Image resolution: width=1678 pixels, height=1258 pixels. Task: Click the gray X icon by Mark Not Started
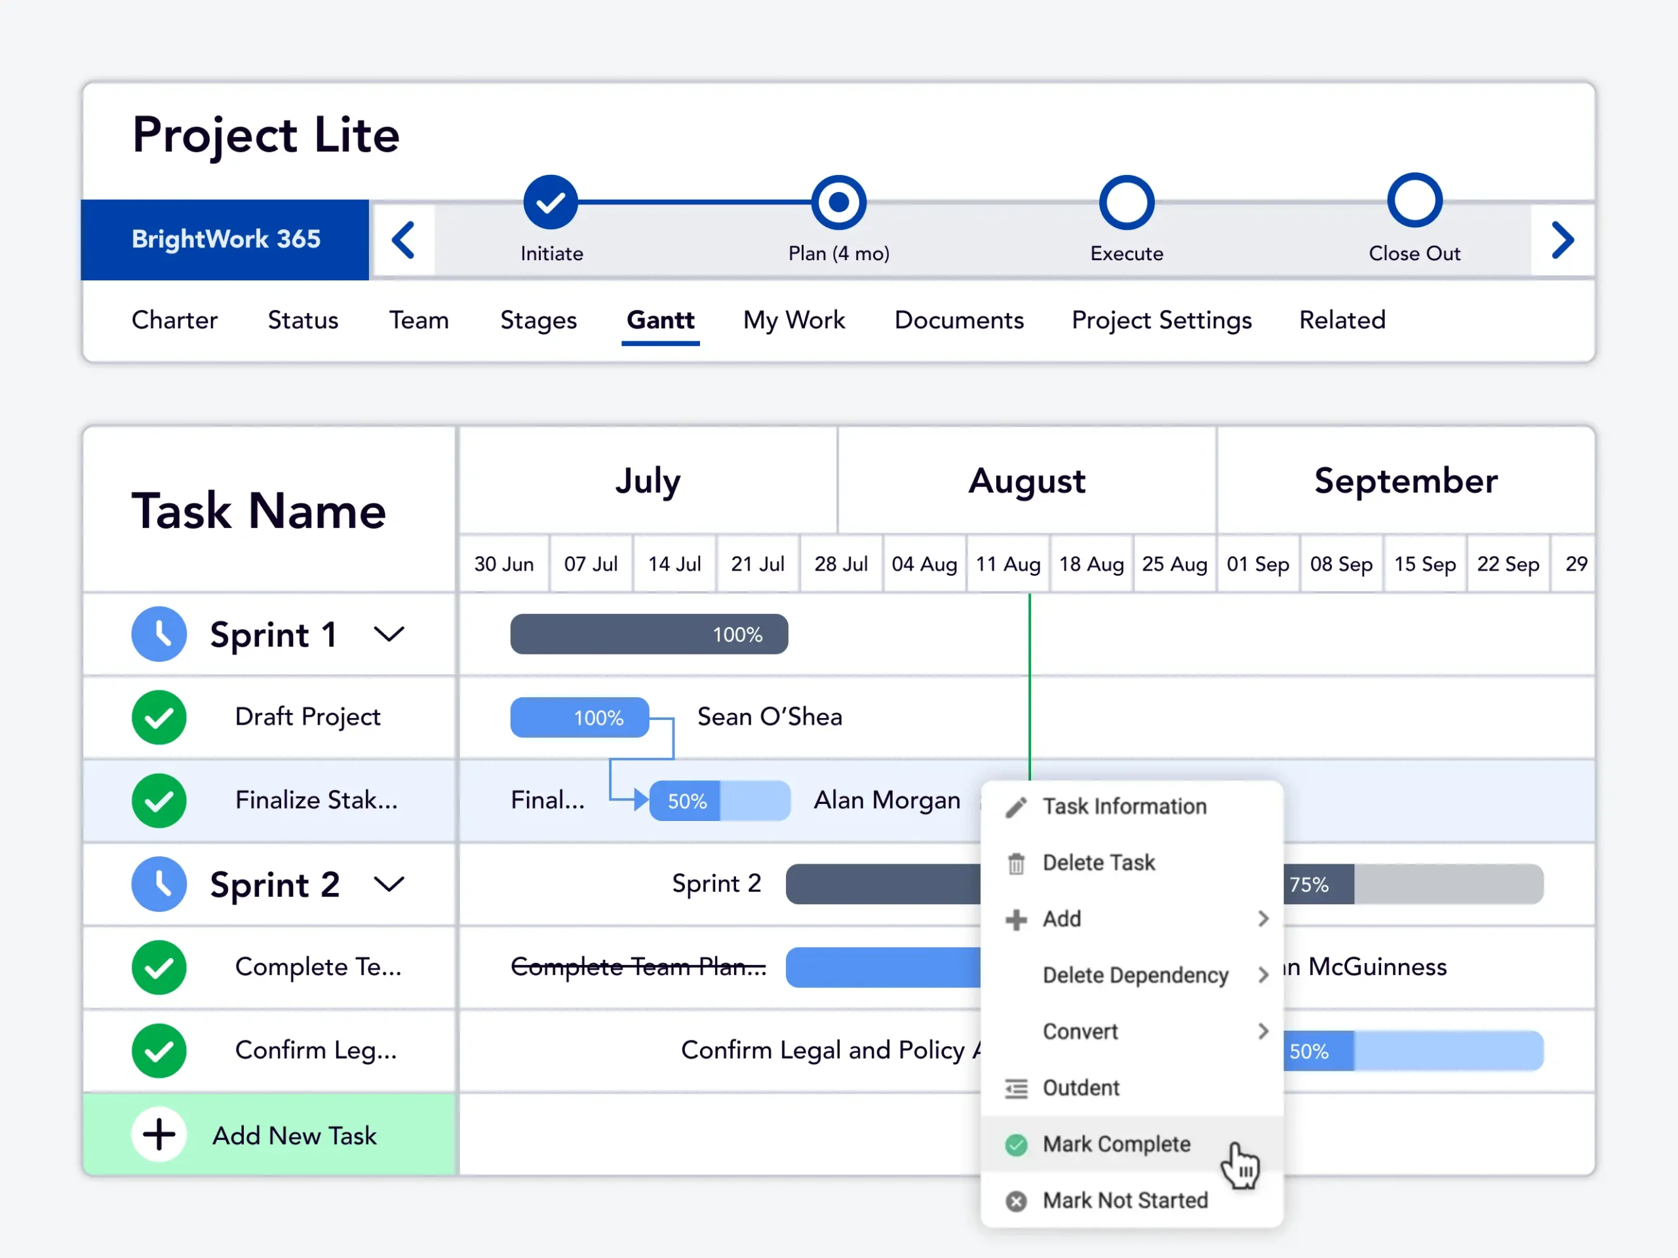[x=1016, y=1201]
